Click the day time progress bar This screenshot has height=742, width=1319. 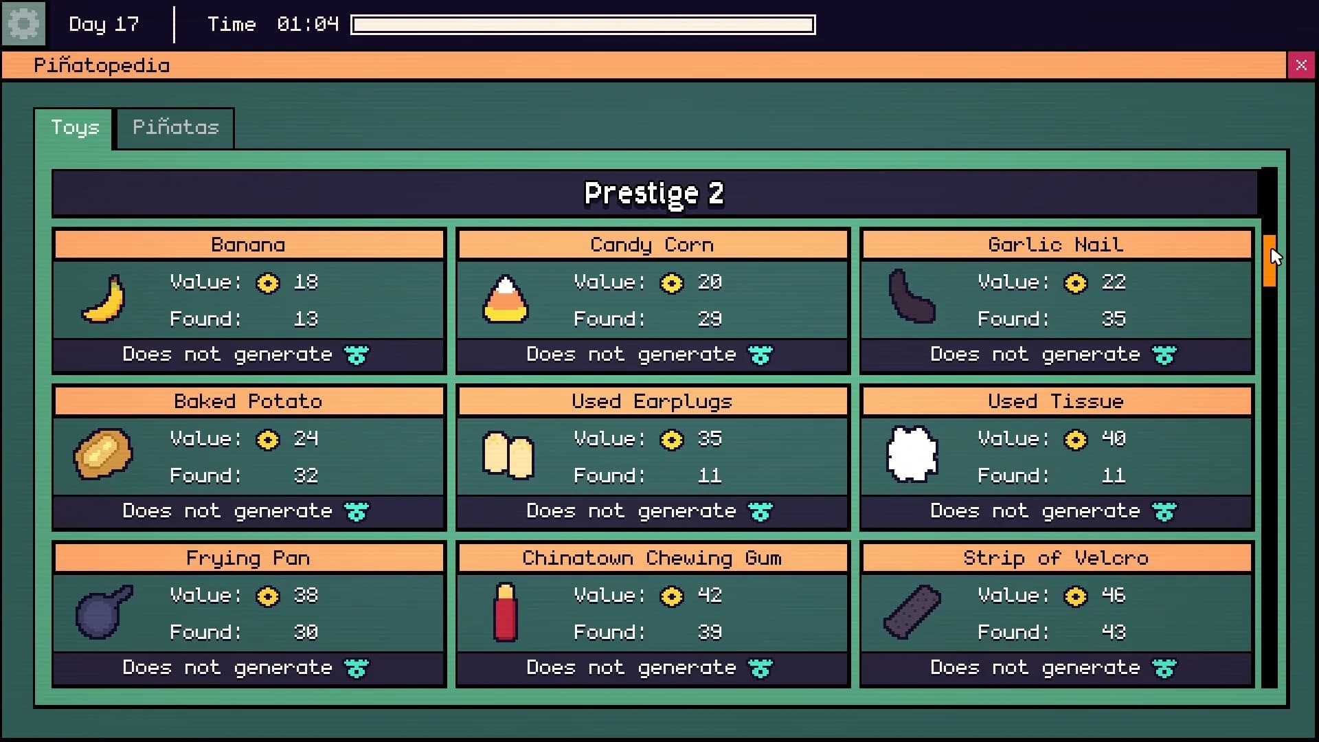coord(583,25)
